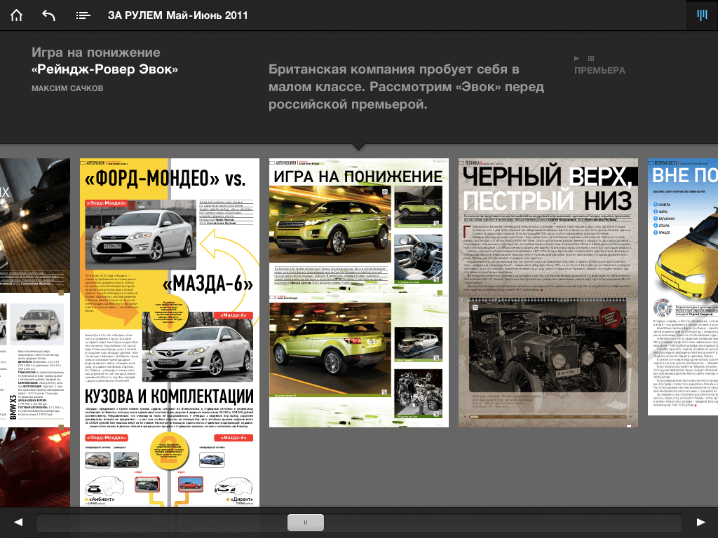
Task: Open the 'Игра на понижение' page thumbnail
Action: click(358, 293)
